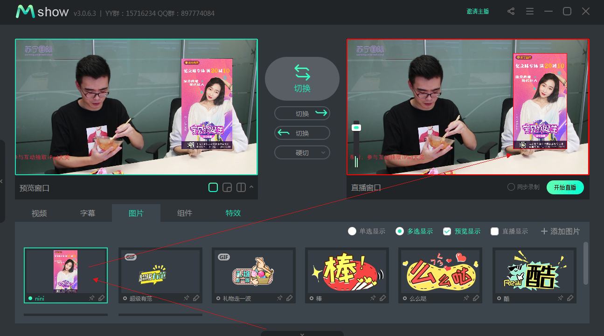Switch to the 图片 tab
The image size is (604, 336).
pos(136,213)
